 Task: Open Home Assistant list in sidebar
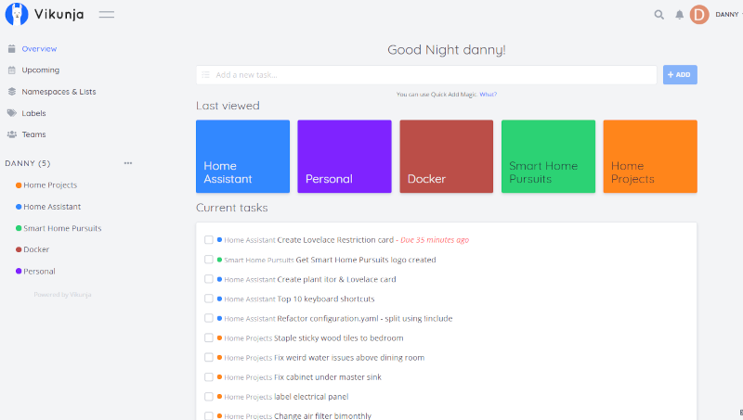point(52,207)
